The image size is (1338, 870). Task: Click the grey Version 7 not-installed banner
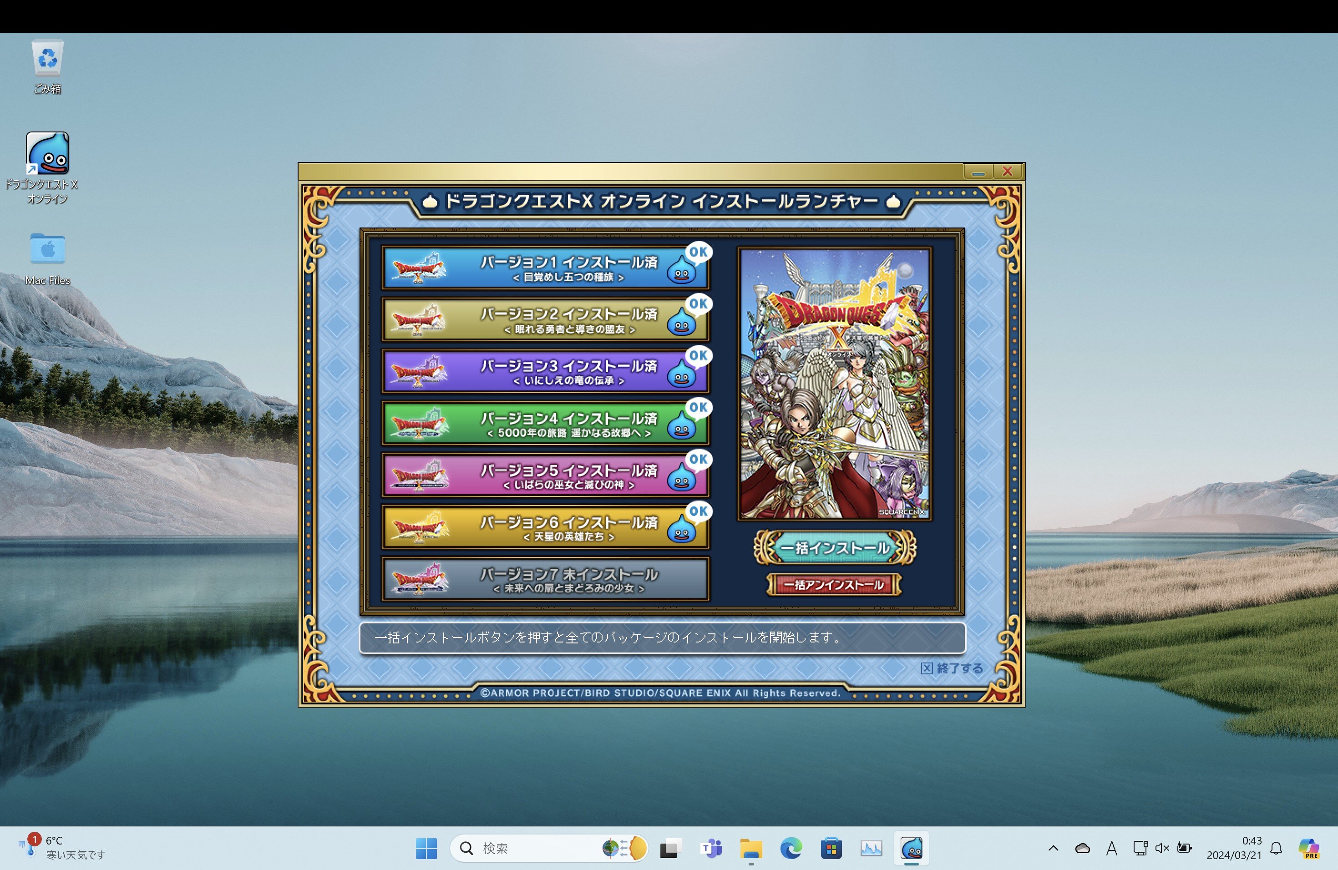point(545,579)
